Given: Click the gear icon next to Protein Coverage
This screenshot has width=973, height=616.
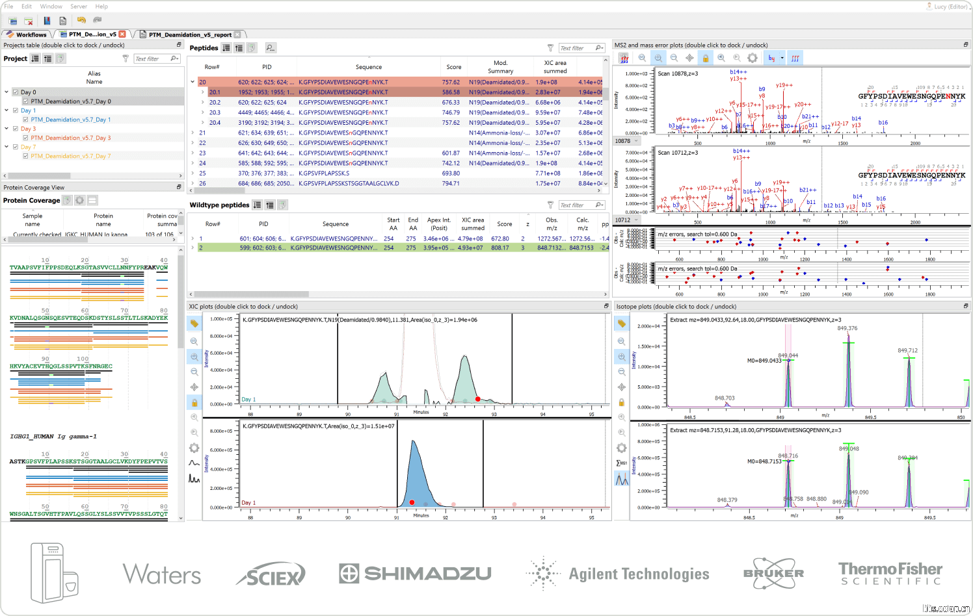Looking at the screenshot, I should [x=79, y=200].
